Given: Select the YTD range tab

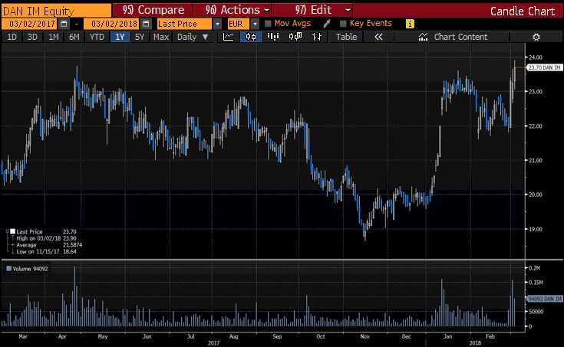Looking at the screenshot, I should click(97, 37).
